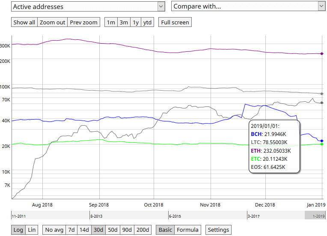Select No avg smoothing option

pyautogui.click(x=54, y=230)
